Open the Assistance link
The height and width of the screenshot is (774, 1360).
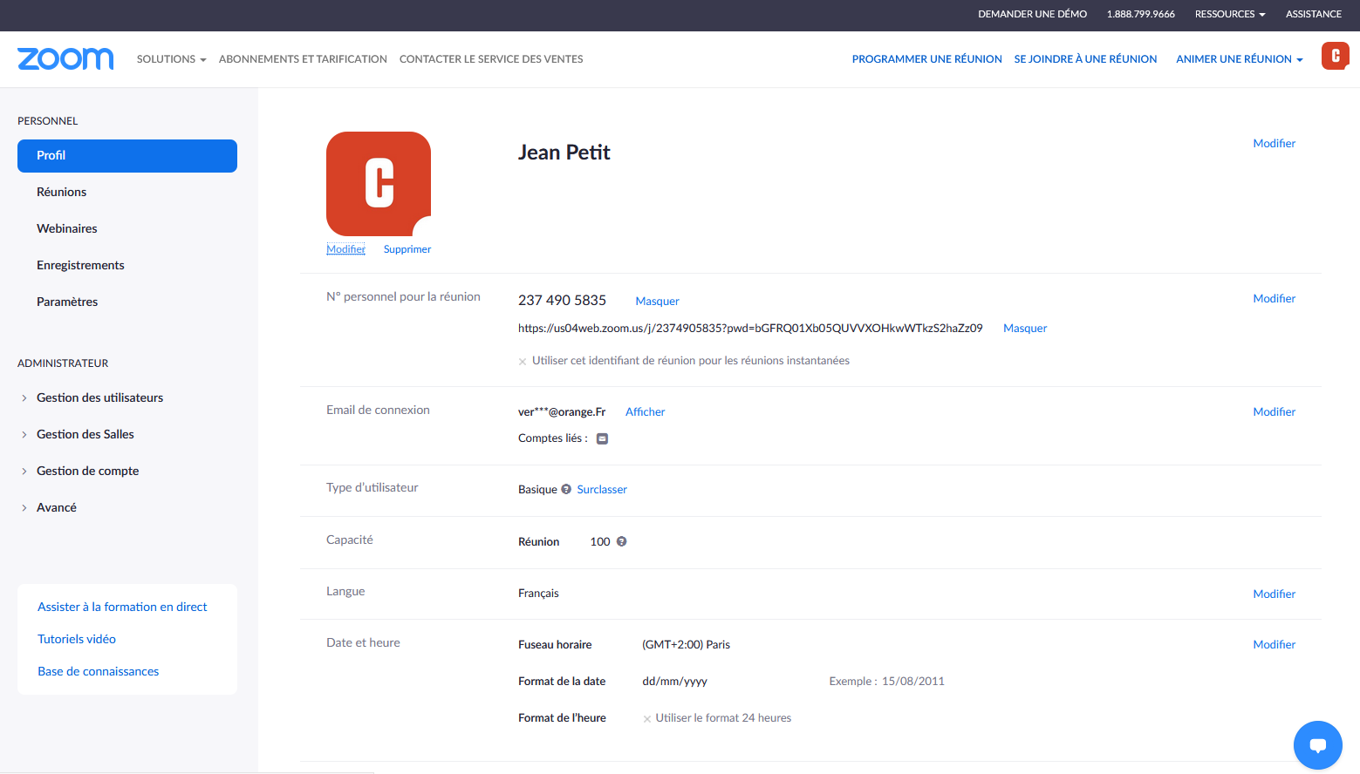click(1314, 14)
